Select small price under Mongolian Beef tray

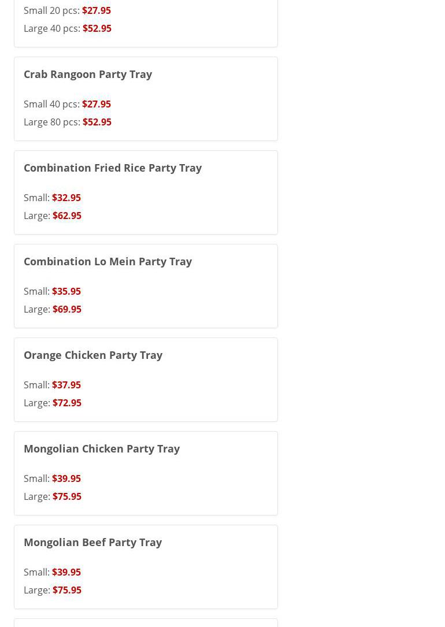66,572
